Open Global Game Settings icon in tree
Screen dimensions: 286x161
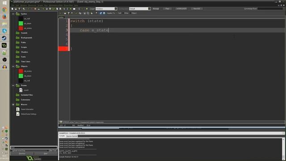click(18, 114)
